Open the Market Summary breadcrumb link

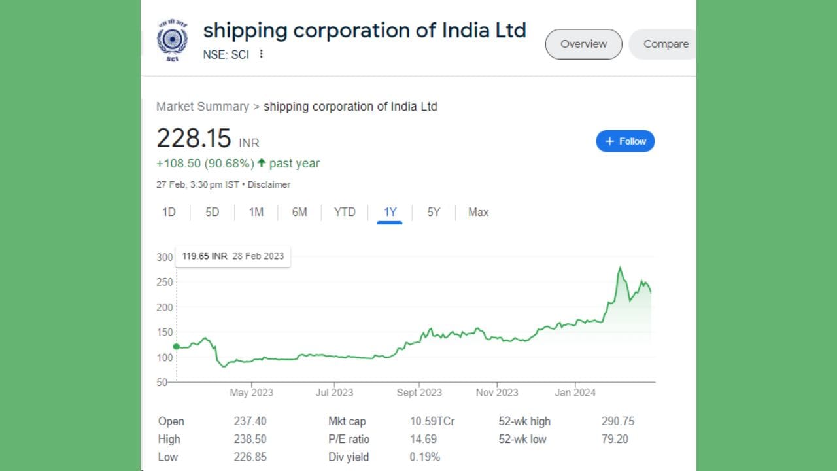click(x=203, y=107)
